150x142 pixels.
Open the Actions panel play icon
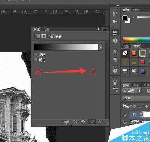coord(115,22)
